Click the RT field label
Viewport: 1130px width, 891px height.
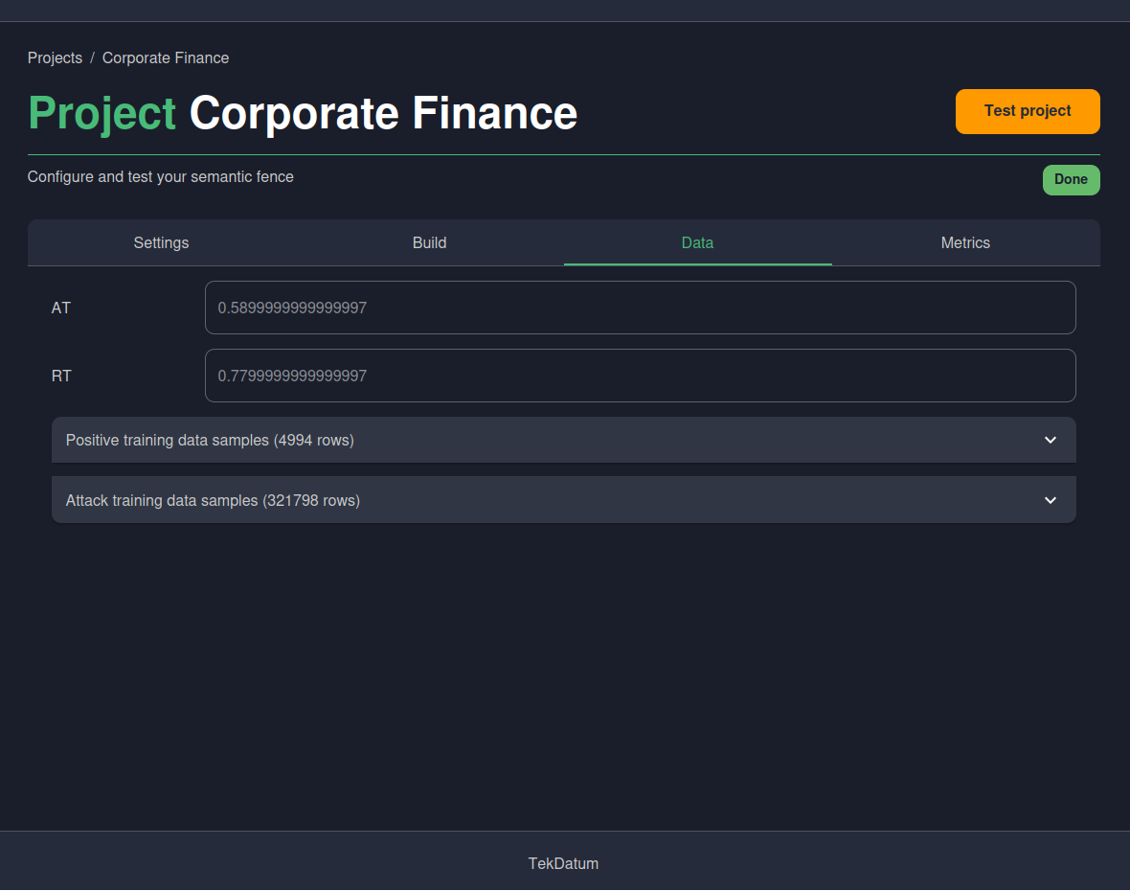click(61, 376)
